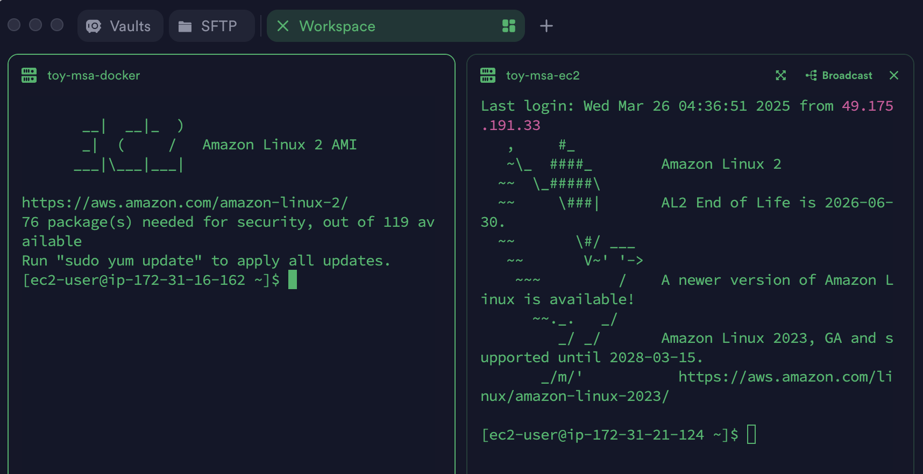Focus the toy-msa-ec2 pane title

coord(543,75)
